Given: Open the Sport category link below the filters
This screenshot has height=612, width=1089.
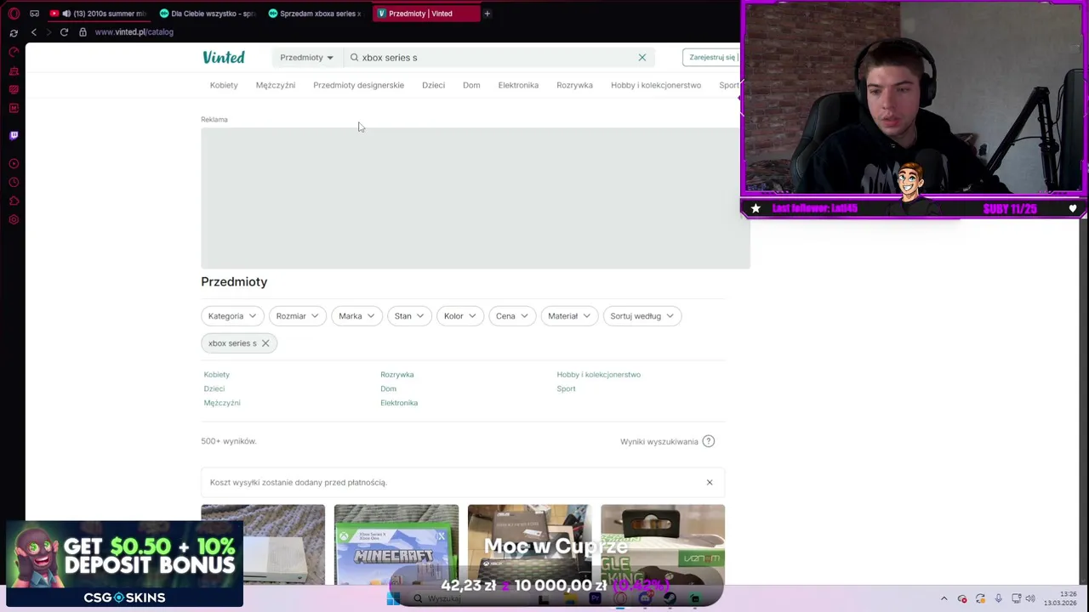Looking at the screenshot, I should pos(566,388).
